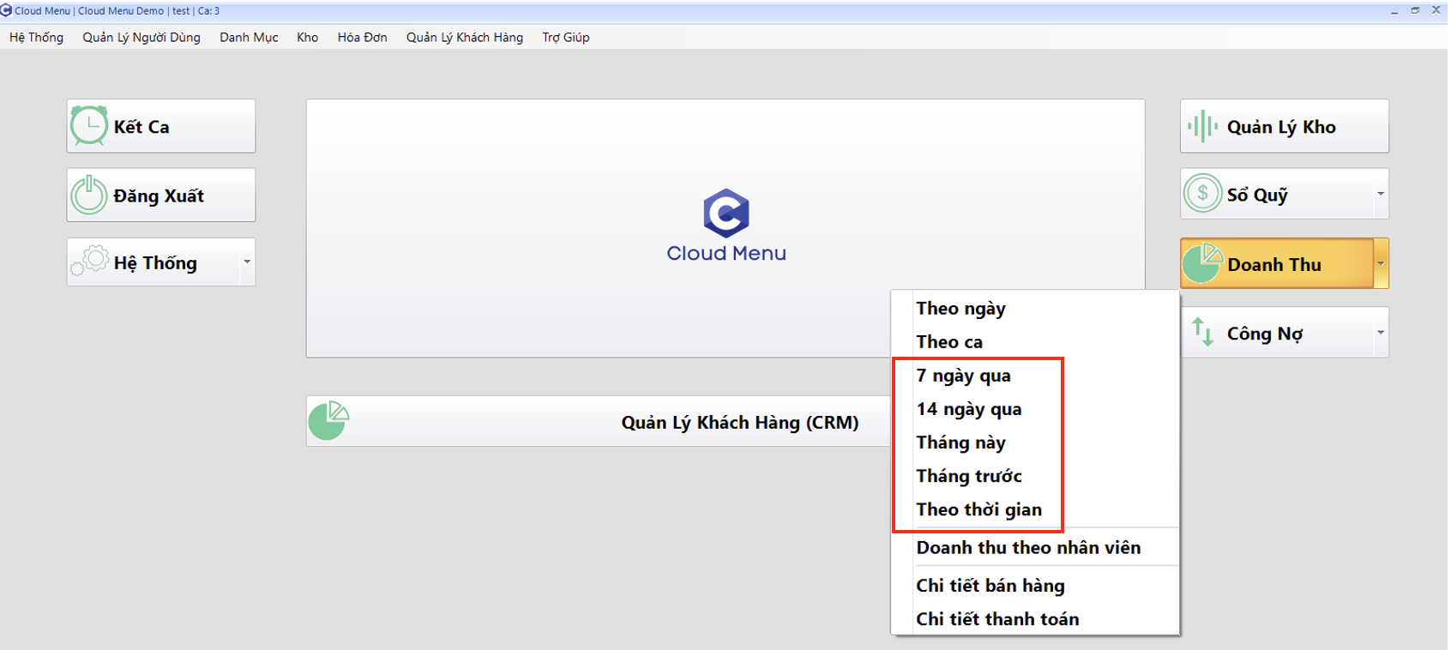Open the Quản Lý Người Dùng menu
The image size is (1451, 650).
[141, 37]
